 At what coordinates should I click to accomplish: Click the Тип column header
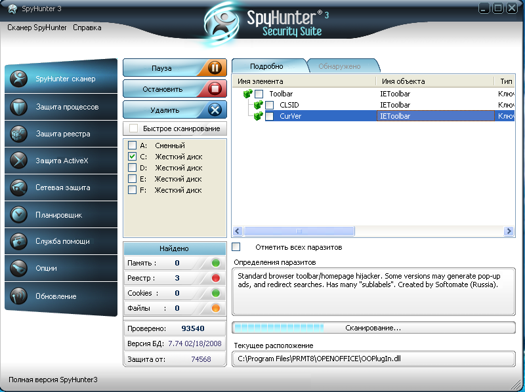pos(505,81)
